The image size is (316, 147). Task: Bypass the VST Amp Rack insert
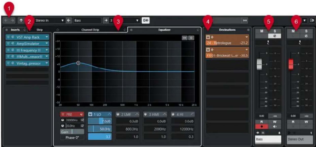click(x=8, y=37)
